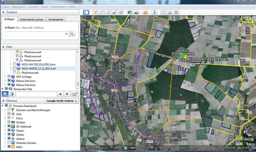Add a placemark with the yellow pin tool
Image resolution: width=256 pixels, height=152 pixels.
[95, 12]
